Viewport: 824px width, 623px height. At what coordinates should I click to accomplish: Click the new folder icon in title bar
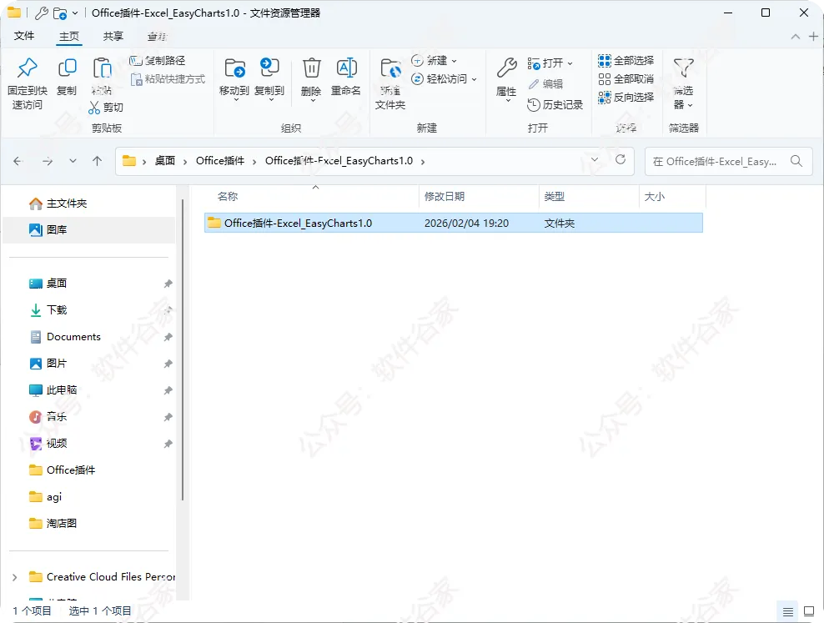tap(60, 13)
